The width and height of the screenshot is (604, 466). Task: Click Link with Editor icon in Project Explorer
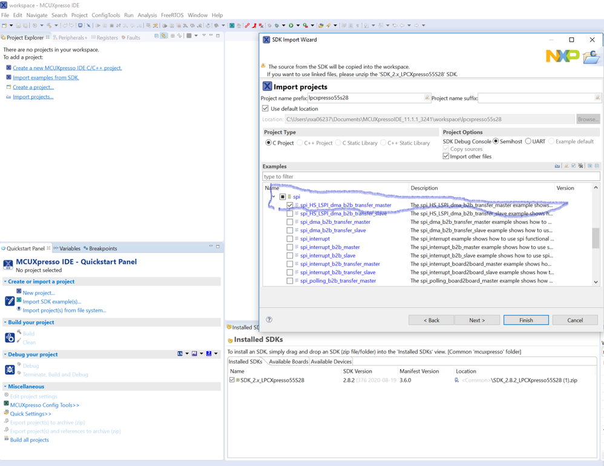[x=164, y=36]
